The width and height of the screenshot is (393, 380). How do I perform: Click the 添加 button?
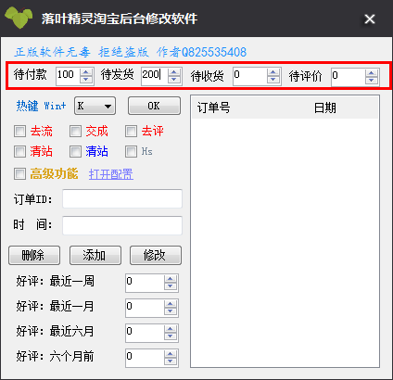pyautogui.click(x=95, y=255)
